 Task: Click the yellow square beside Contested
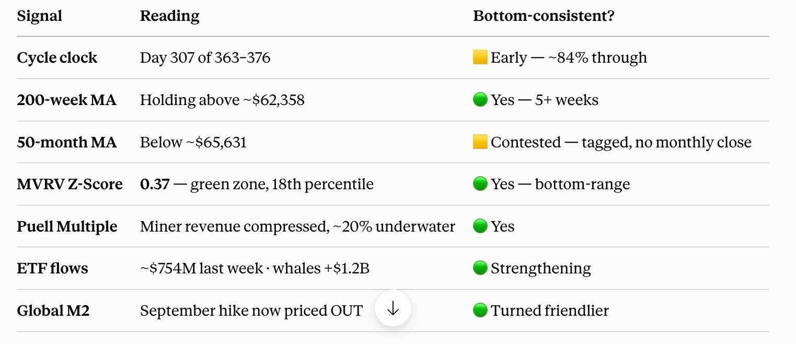coord(480,142)
